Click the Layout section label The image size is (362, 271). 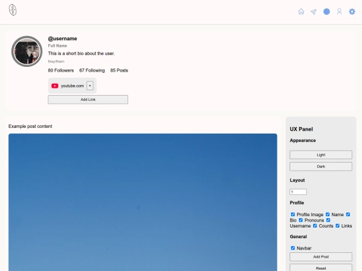click(x=297, y=180)
